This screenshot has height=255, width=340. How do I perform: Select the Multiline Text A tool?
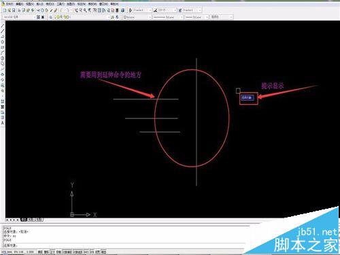(x=3, y=122)
